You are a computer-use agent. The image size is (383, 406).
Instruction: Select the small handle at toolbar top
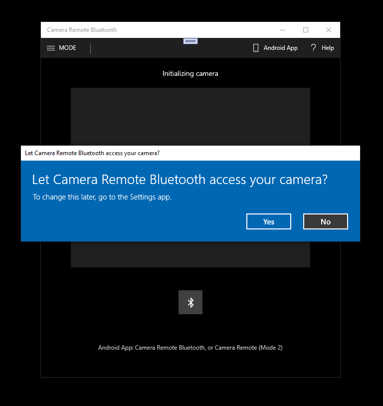pos(191,41)
